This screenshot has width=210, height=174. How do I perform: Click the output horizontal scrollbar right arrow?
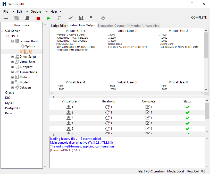point(202,93)
